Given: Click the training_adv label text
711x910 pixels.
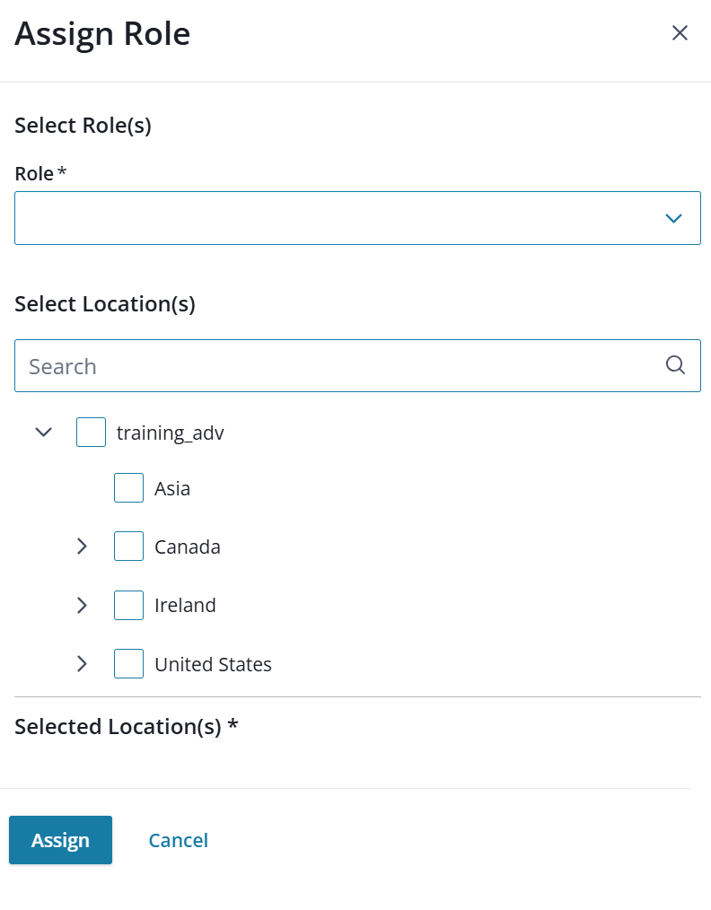Looking at the screenshot, I should (170, 433).
